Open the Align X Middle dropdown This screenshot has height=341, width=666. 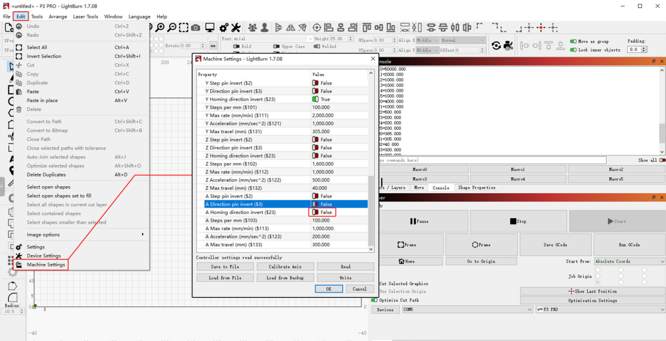tap(427, 40)
